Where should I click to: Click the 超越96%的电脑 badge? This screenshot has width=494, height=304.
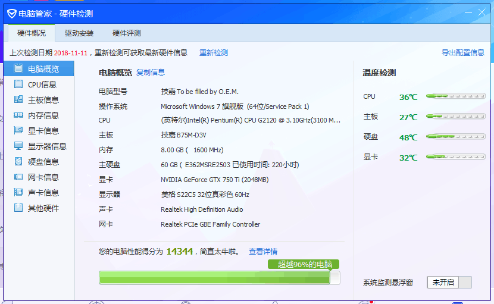click(304, 264)
